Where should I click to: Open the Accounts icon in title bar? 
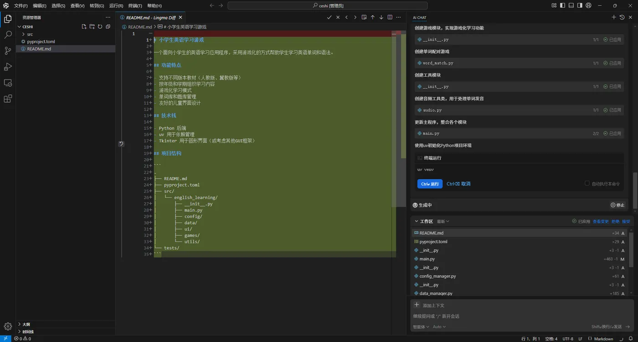click(x=588, y=5)
